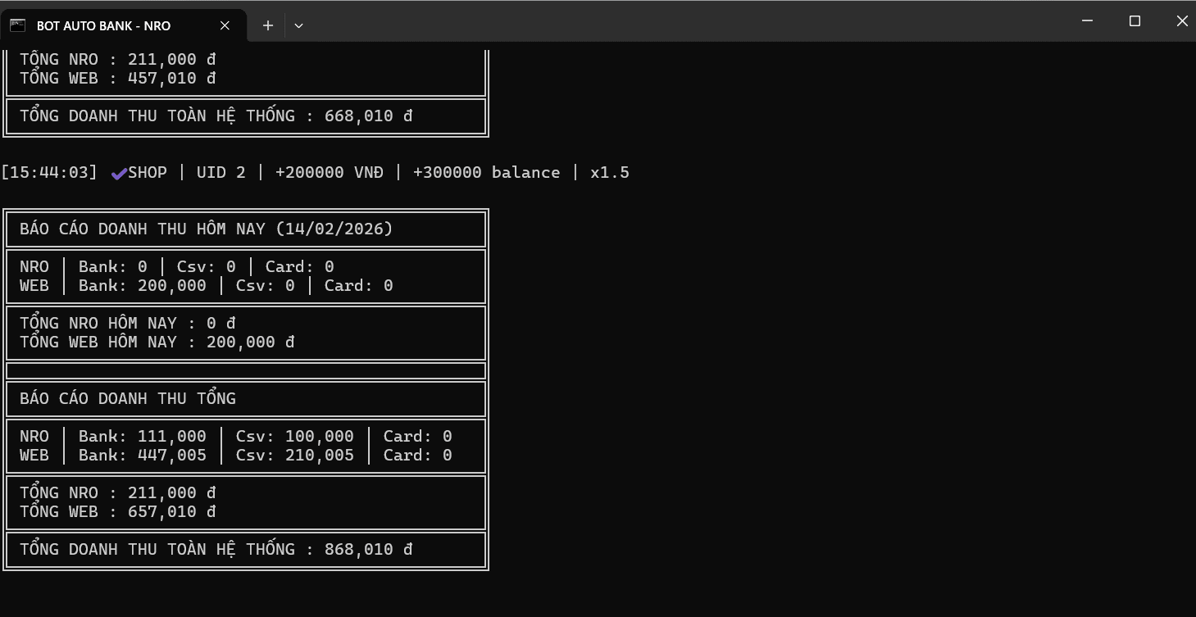Click "UID 2" in the log line
The height and width of the screenshot is (617, 1196).
coord(221,172)
